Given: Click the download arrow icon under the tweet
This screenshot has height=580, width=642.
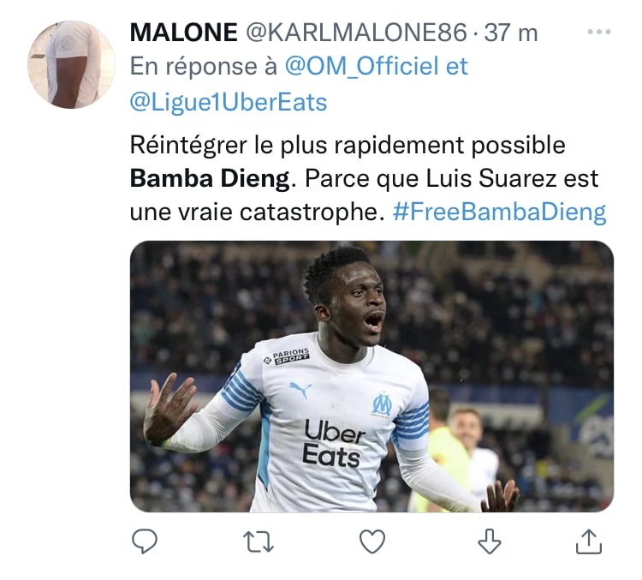Looking at the screenshot, I should tap(490, 541).
